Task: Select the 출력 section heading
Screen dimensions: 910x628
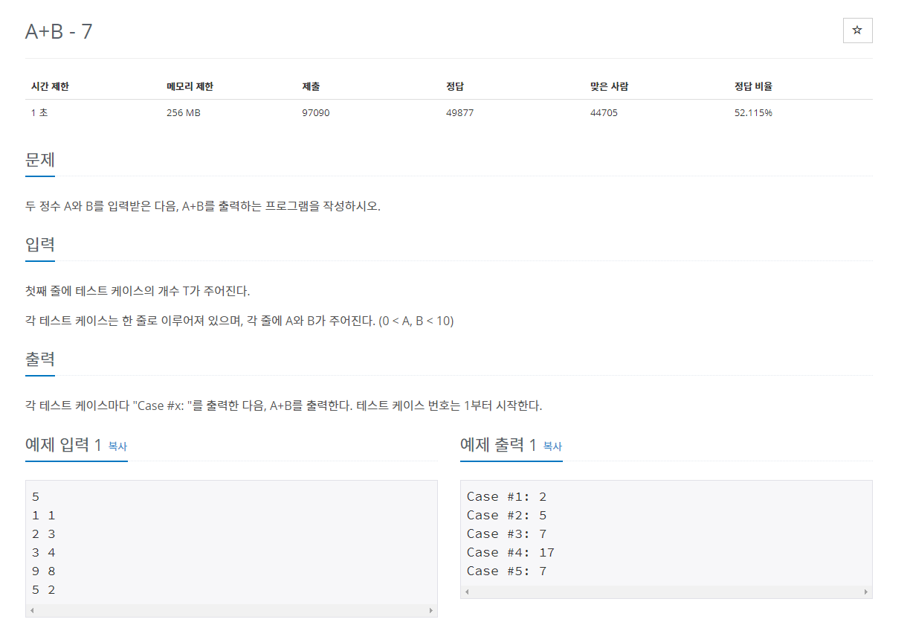Action: coord(39,359)
